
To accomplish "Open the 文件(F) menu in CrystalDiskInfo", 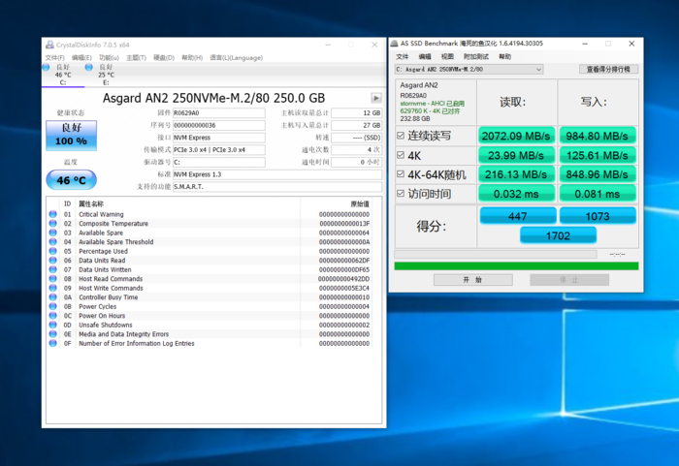I will point(54,57).
